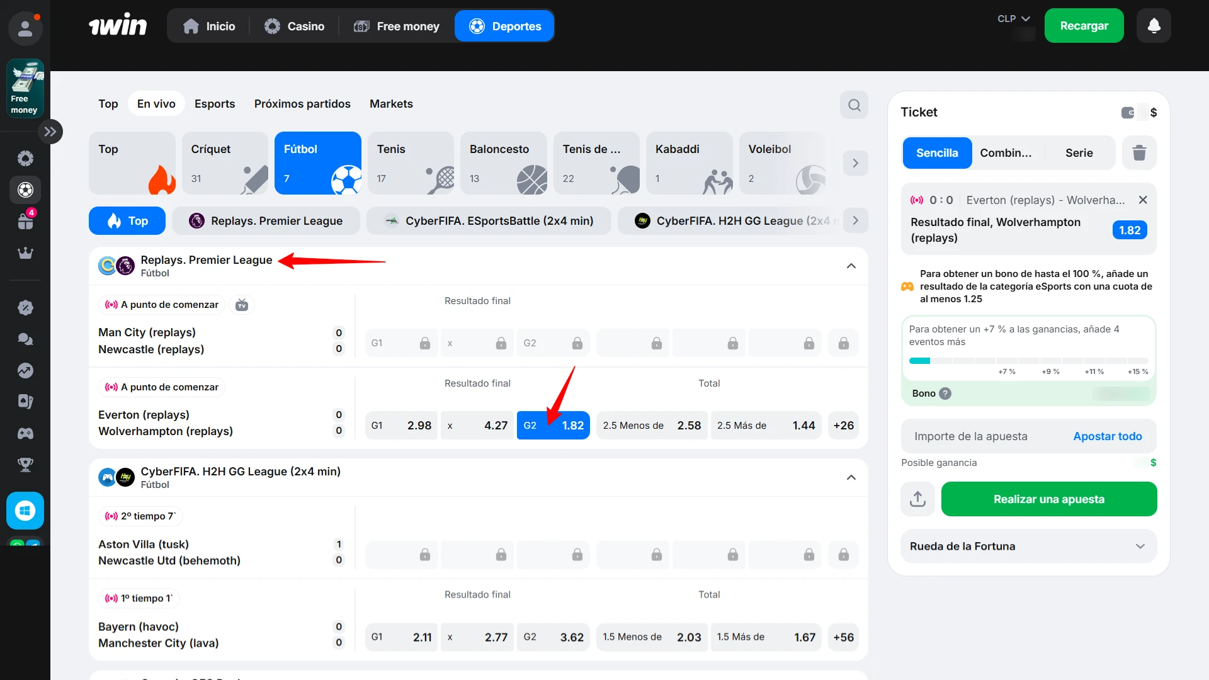The image size is (1209, 680).
Task: Click the Realizar una apuesta button
Action: 1048,499
